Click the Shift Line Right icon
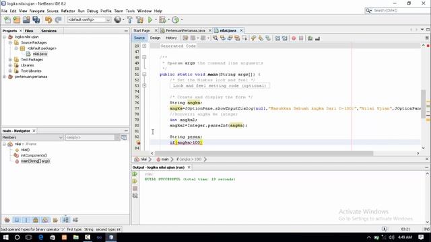 click(284, 38)
